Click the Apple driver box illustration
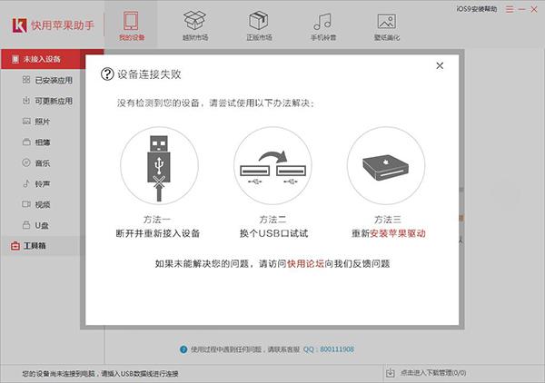The height and width of the screenshot is (383, 545). coord(386,165)
